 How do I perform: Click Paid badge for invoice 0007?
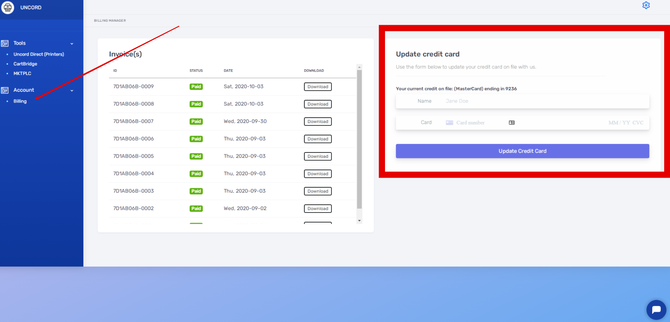[x=196, y=122]
